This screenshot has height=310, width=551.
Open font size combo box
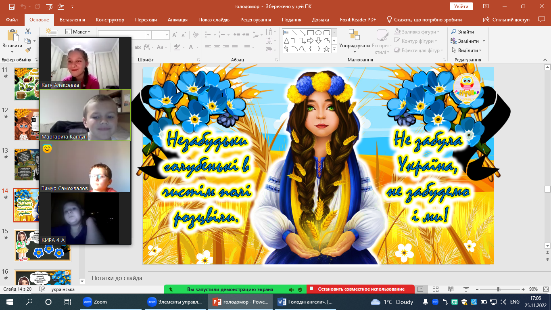(161, 35)
